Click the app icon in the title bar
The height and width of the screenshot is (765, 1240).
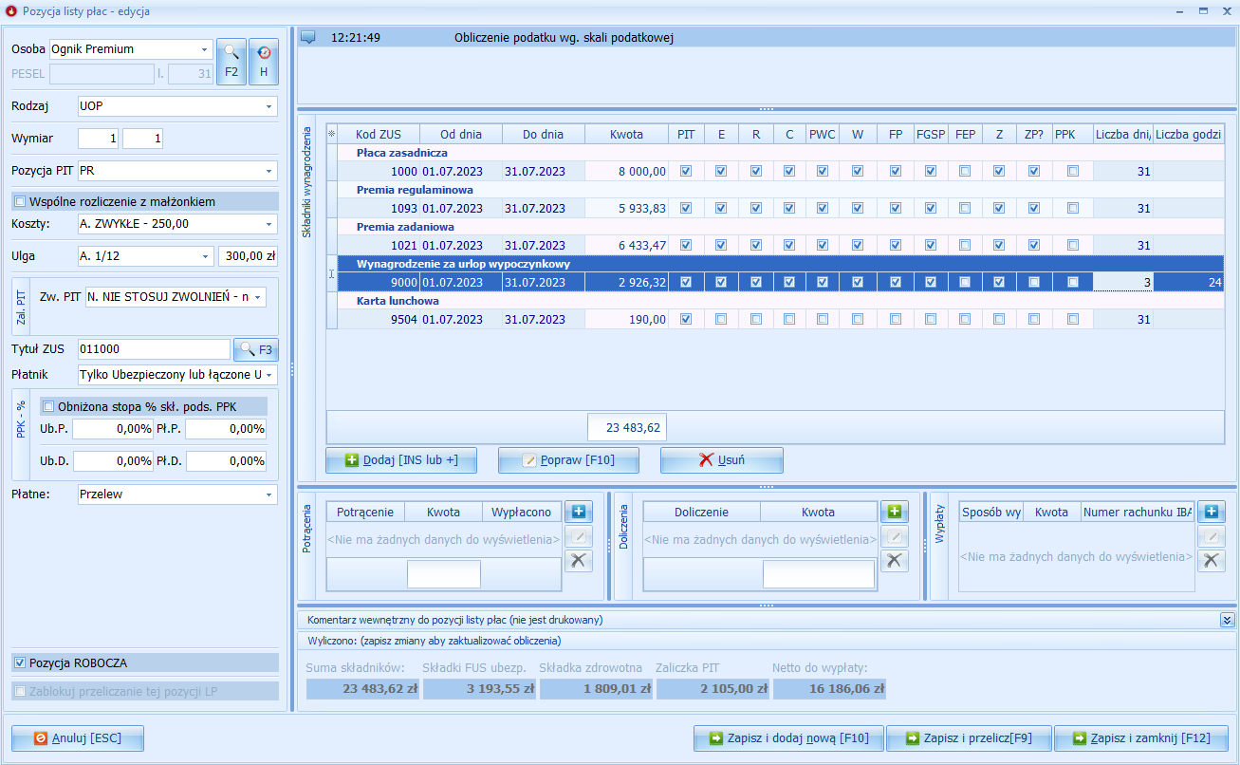[10, 11]
